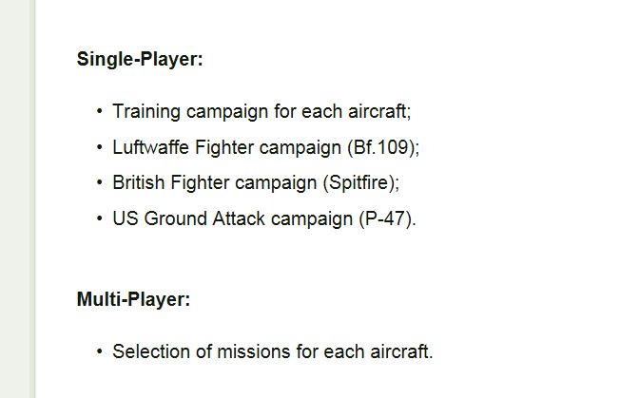The width and height of the screenshot is (620, 398).
Task: Click the word Training in first bullet
Action: [x=146, y=112]
